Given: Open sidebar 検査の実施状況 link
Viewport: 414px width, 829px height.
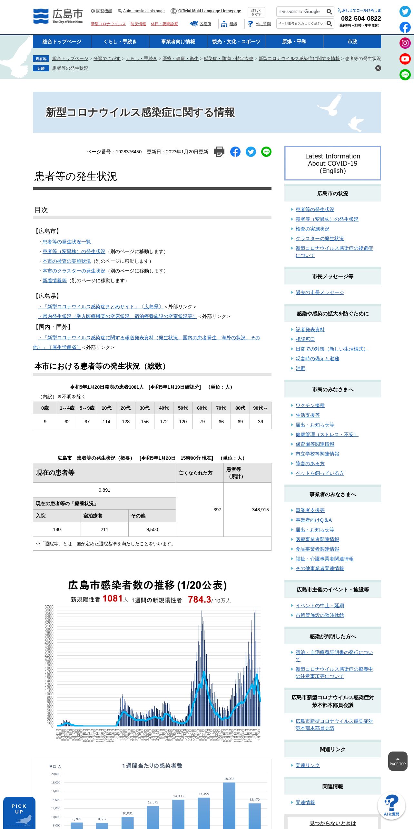Looking at the screenshot, I should tap(312, 229).
